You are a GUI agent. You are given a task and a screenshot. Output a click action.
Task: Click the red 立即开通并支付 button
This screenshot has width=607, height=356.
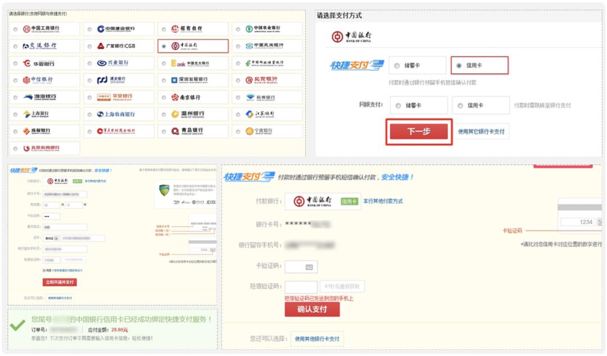60,282
